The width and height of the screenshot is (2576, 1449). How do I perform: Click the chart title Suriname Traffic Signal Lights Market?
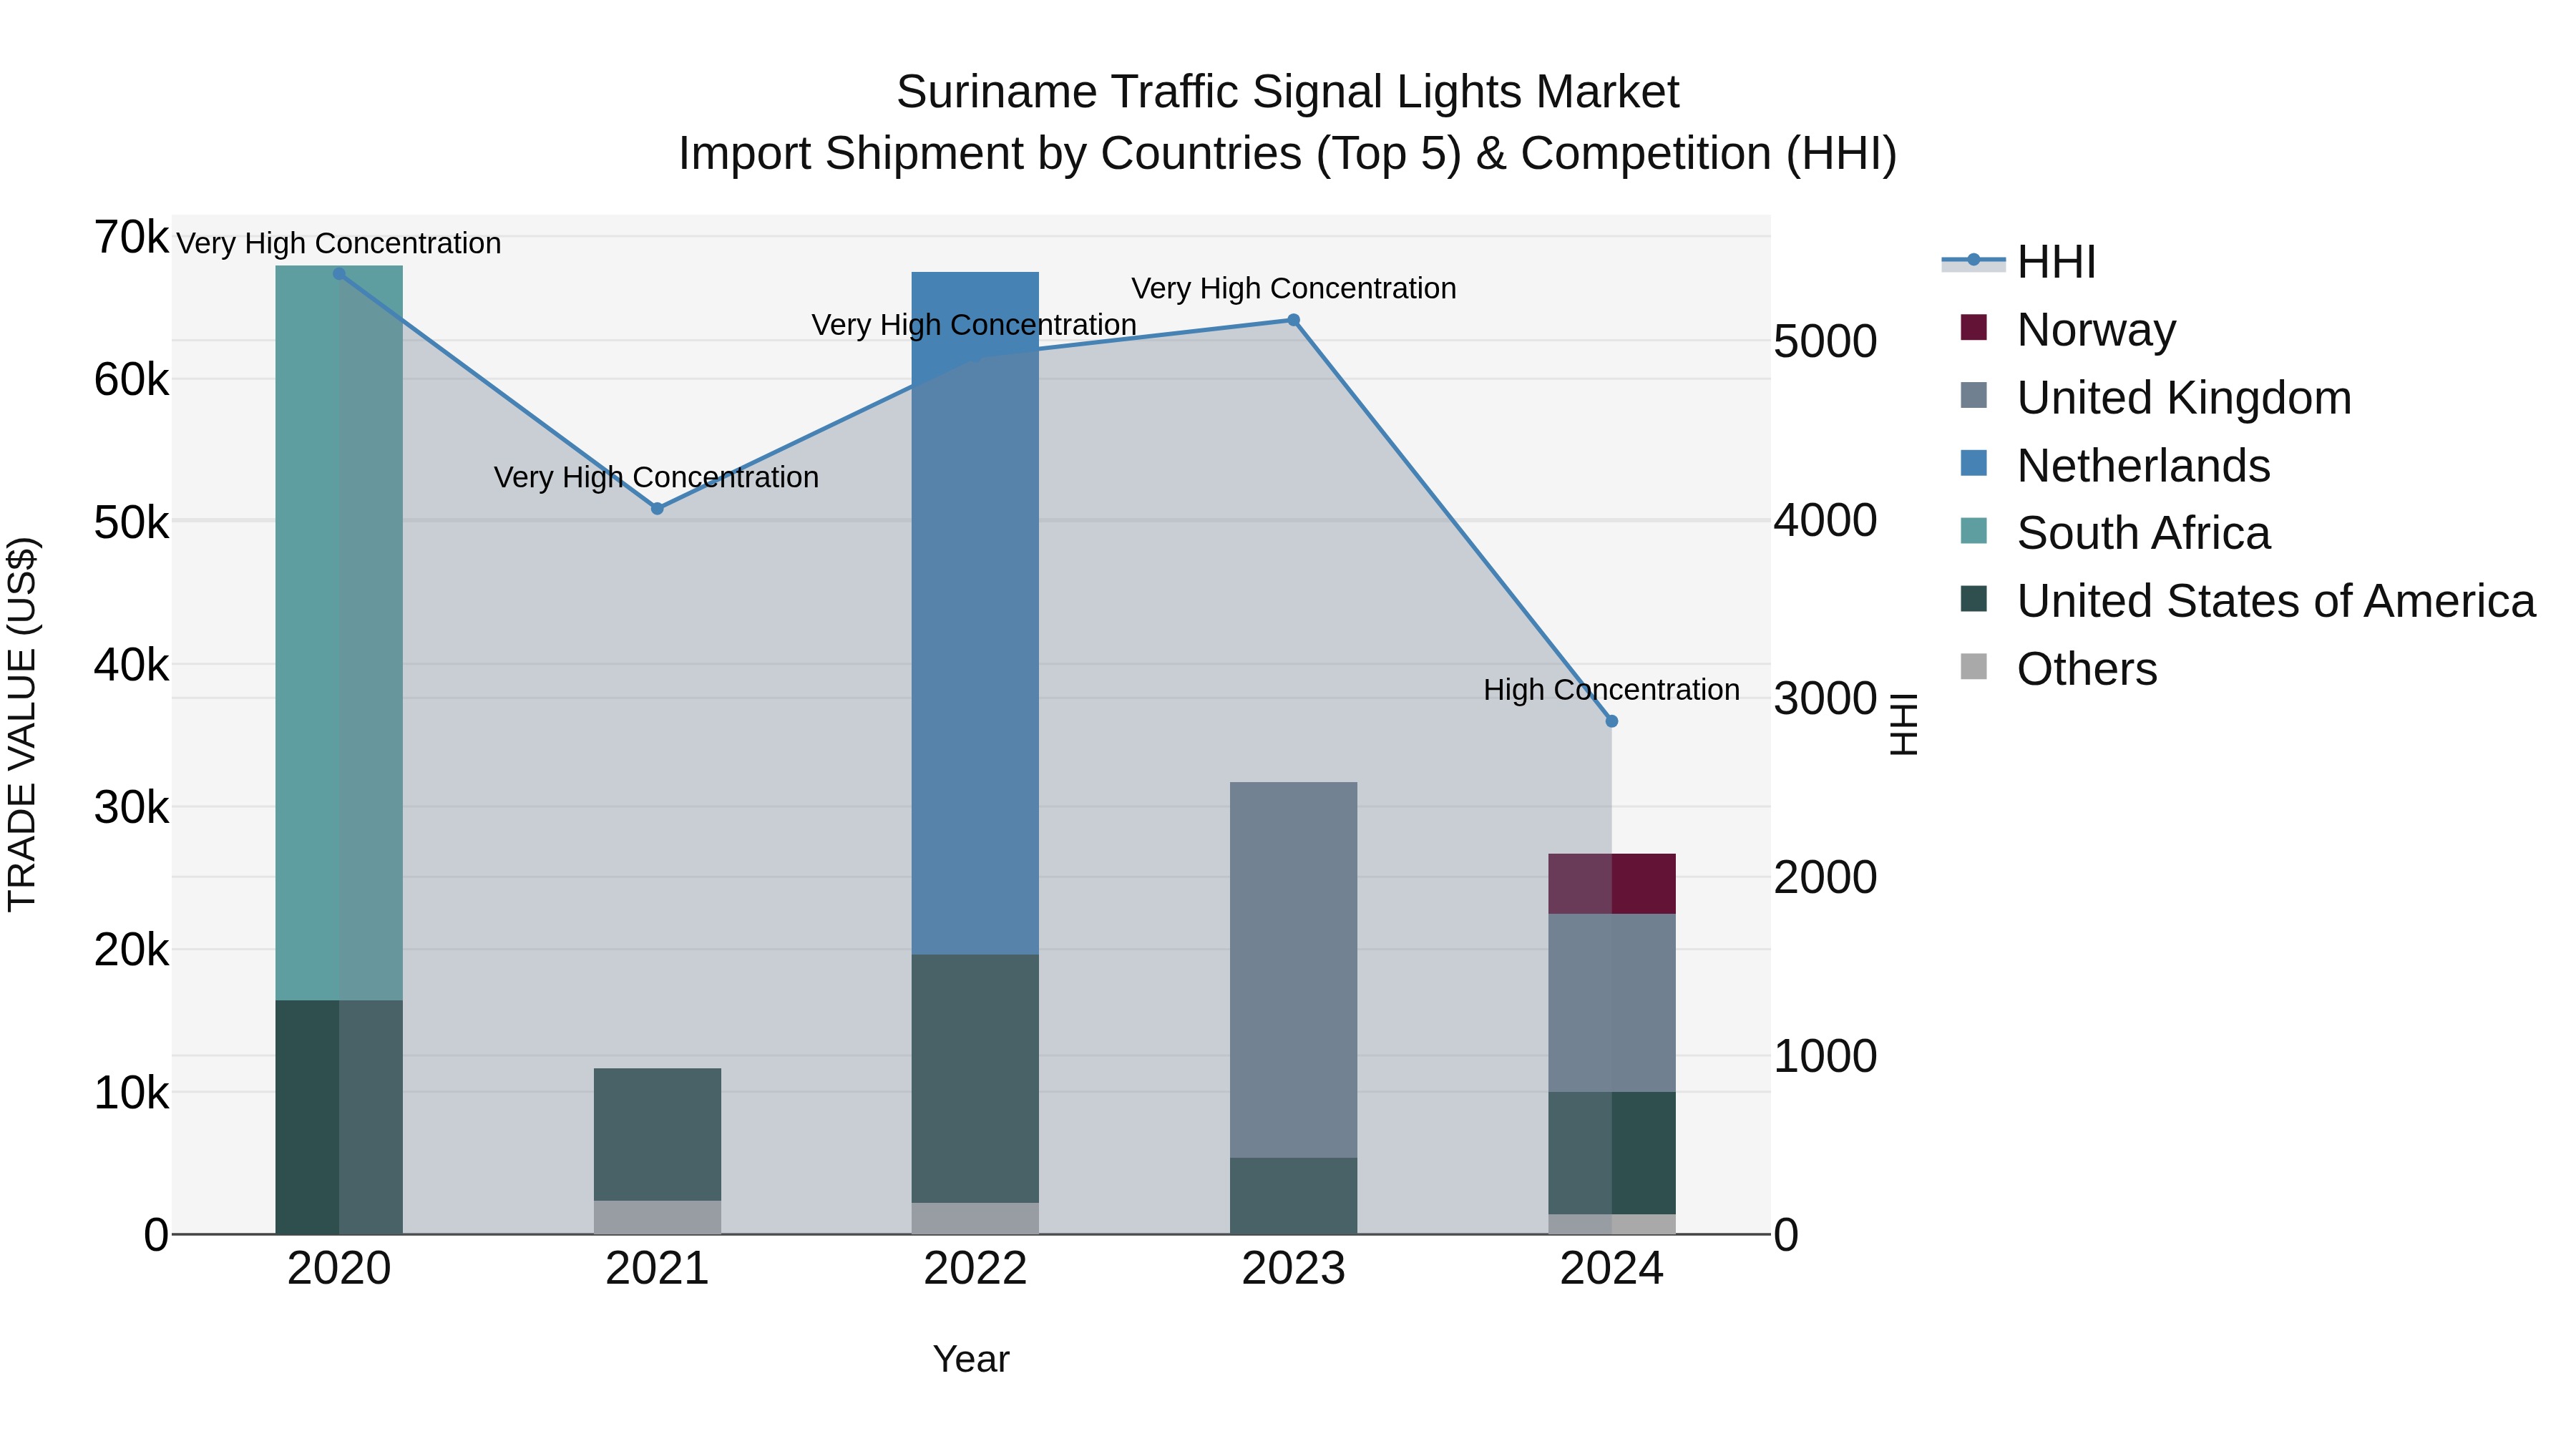click(1287, 92)
